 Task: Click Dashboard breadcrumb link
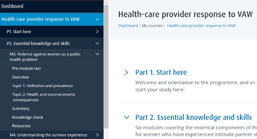coord(128,26)
